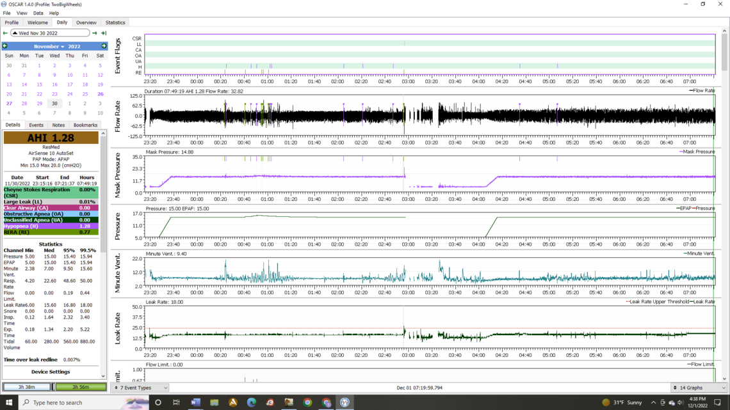
Task: Select November 15 in the calendar
Action: coord(39,84)
